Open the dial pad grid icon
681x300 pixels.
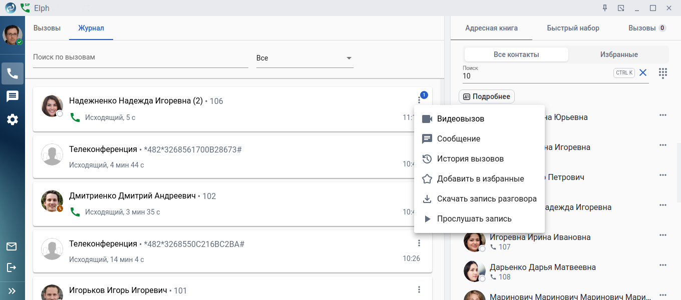663,73
